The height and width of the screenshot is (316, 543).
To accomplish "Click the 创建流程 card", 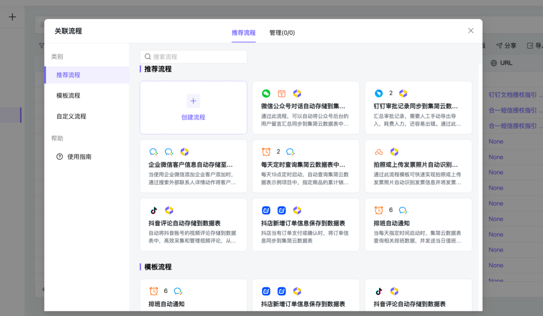I will click(194, 108).
